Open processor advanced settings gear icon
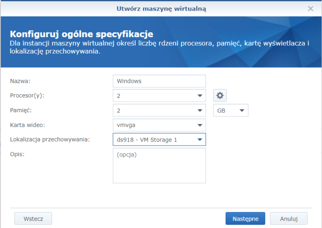The image size is (322, 228). [x=220, y=95]
